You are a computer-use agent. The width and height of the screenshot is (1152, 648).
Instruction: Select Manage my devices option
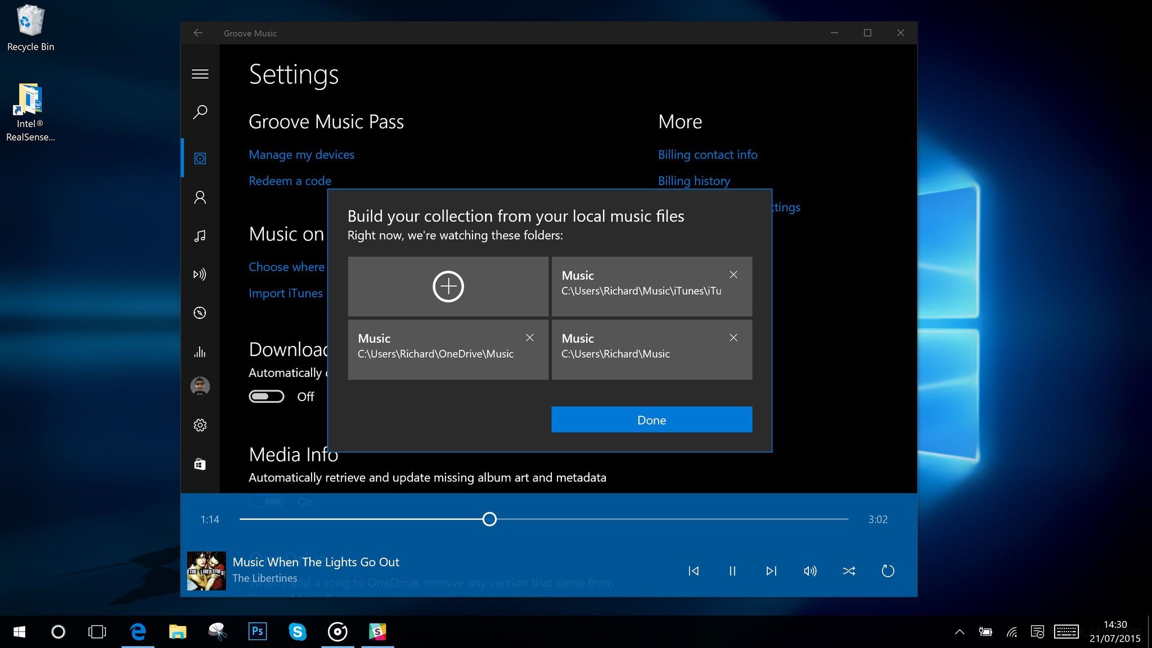tap(301, 154)
